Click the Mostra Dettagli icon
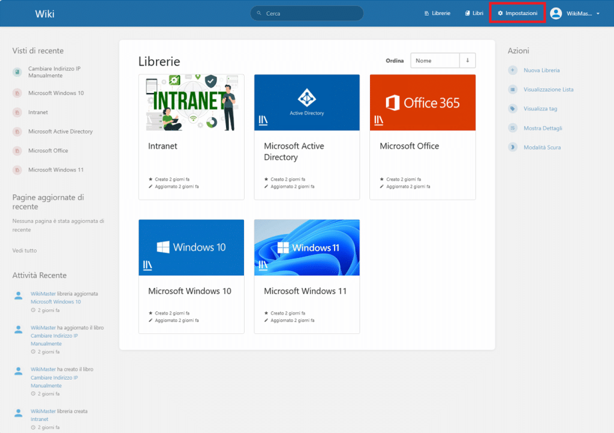Image resolution: width=614 pixels, height=433 pixels. (x=513, y=128)
